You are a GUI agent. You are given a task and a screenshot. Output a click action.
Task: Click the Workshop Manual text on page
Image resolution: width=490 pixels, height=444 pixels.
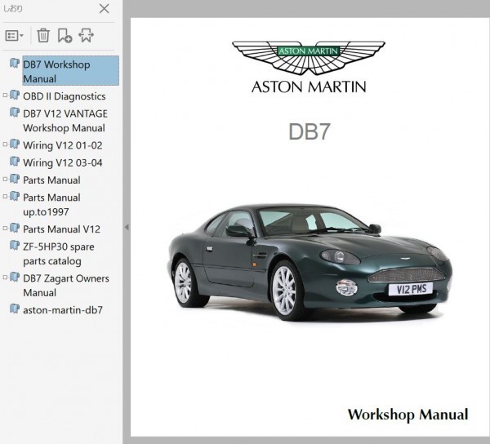click(408, 415)
